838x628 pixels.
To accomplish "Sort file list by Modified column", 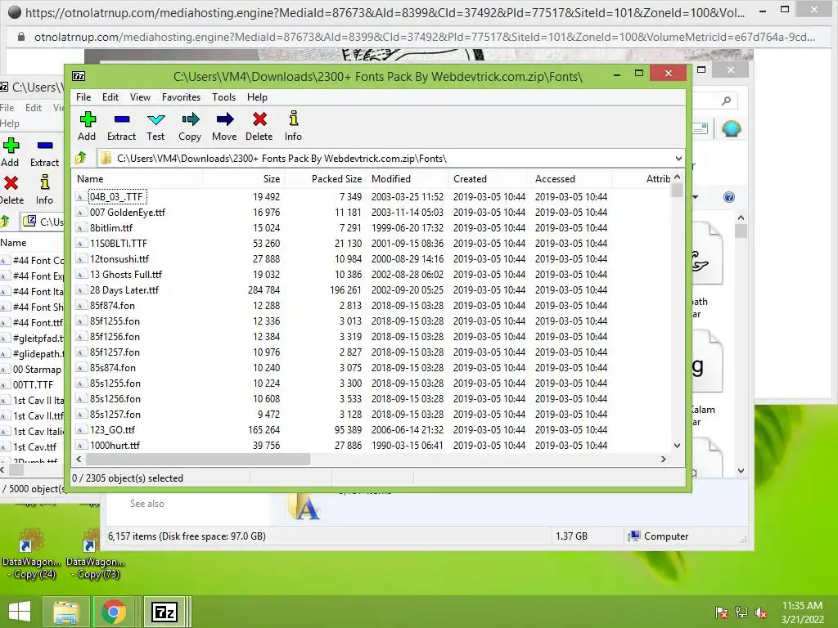I will tap(407, 179).
